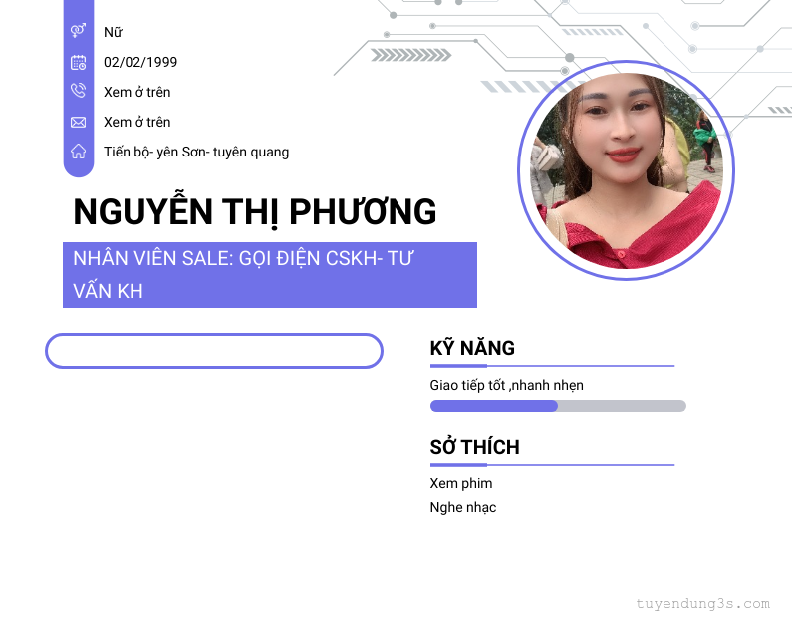Click the Kỹ Năng section heading
Viewport: 797px width, 625px height.
(472, 348)
